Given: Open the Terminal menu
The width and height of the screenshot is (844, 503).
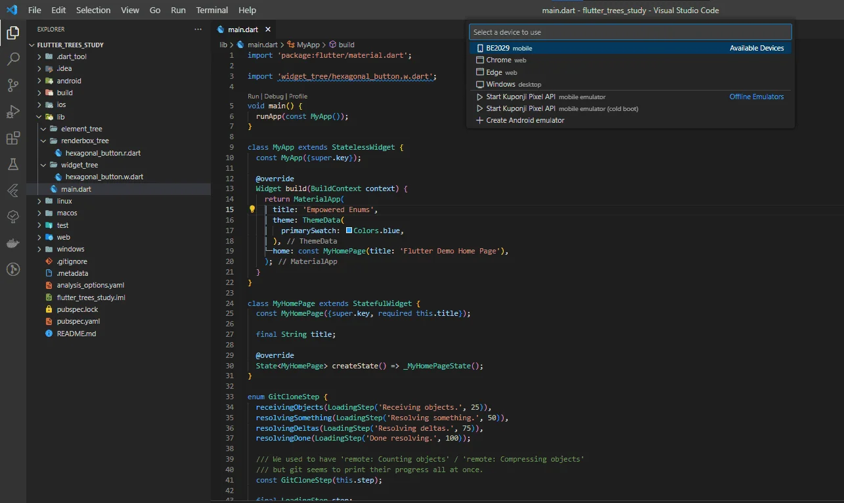Looking at the screenshot, I should [212, 10].
